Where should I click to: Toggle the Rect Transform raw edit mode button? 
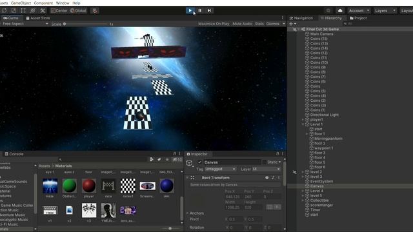(x=277, y=207)
